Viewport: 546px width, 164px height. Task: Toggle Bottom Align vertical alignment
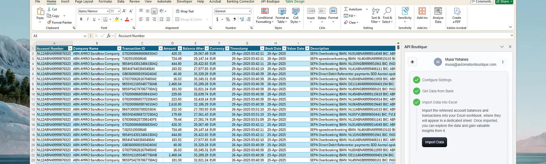pos(154,11)
